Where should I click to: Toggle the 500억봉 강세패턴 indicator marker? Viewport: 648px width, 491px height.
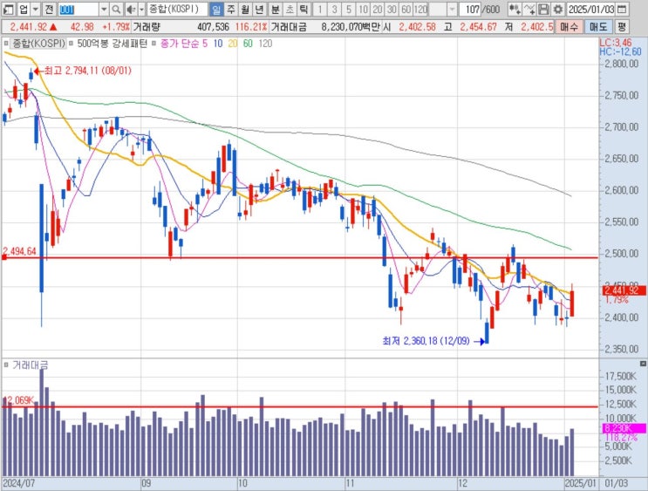72,43
